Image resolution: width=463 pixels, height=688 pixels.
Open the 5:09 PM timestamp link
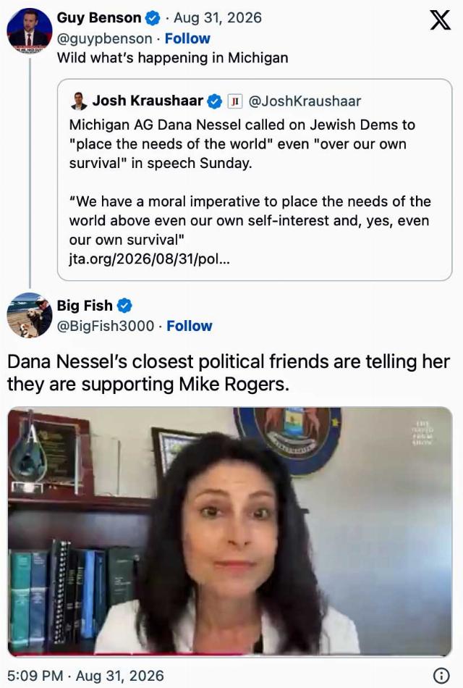85,676
